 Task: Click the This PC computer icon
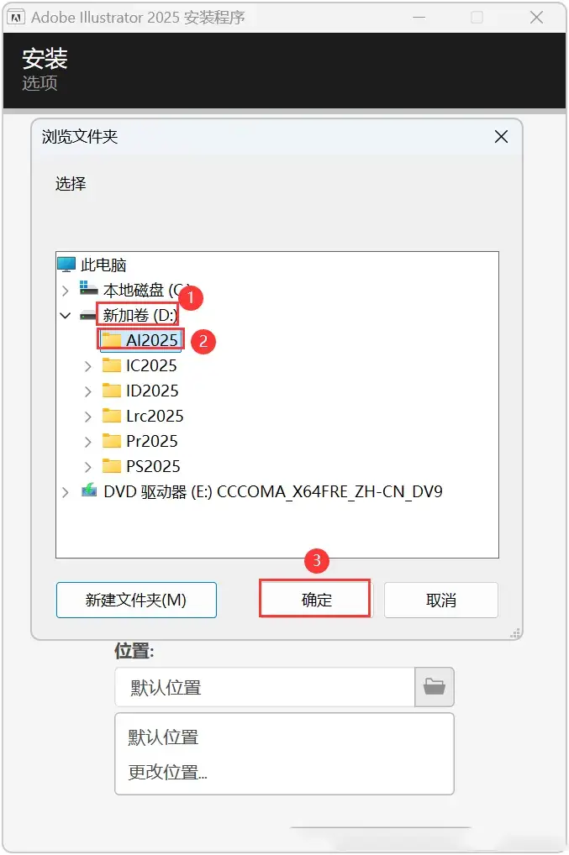[66, 265]
